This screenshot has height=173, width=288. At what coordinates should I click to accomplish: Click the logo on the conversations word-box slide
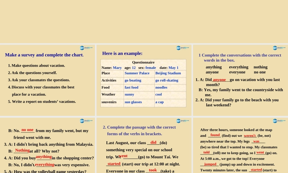(279, 48)
